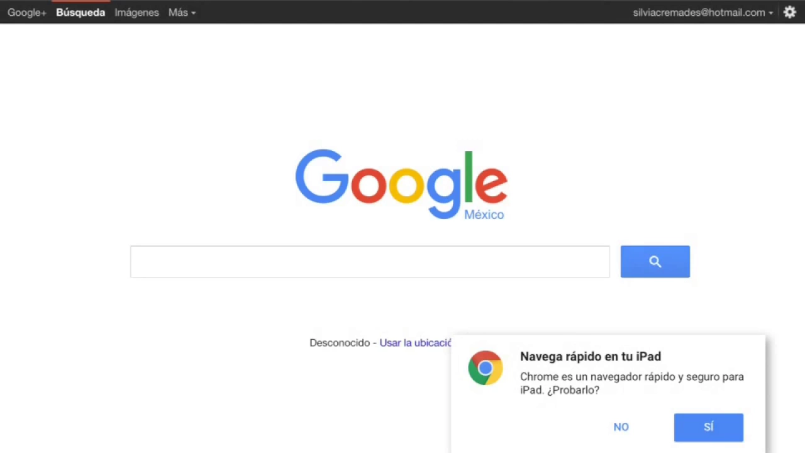This screenshot has height=453, width=805.
Task: Go to Imágenes
Action: coord(136,13)
